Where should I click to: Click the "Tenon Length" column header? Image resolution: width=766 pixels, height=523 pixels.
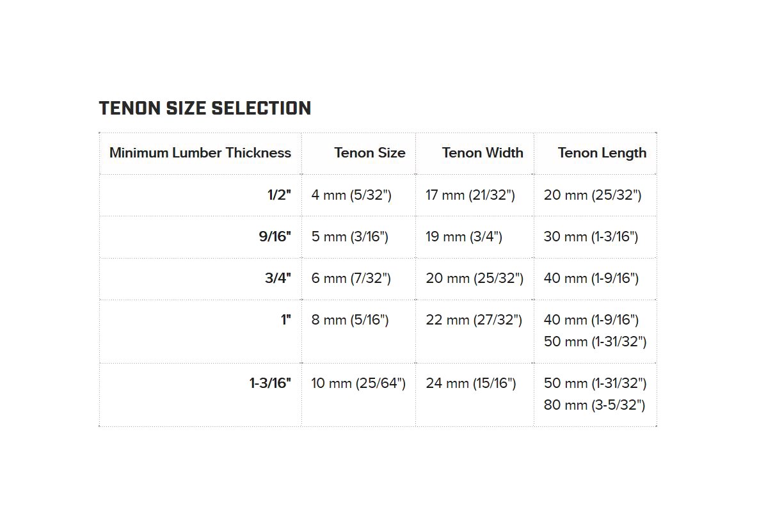point(602,153)
